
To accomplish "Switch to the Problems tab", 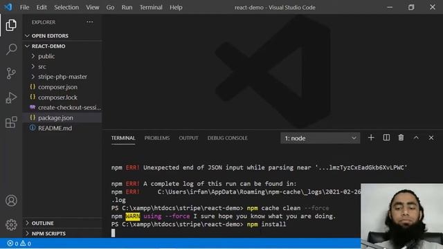I will point(157,138).
